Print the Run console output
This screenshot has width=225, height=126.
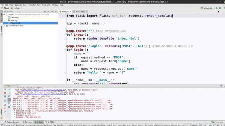pos(9,103)
